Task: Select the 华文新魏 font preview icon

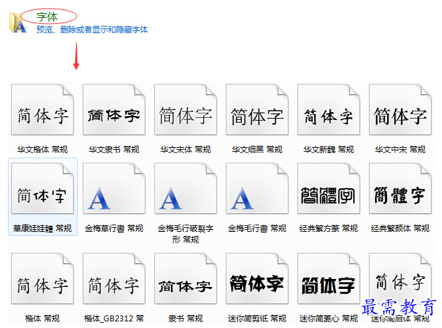Action: click(x=329, y=109)
